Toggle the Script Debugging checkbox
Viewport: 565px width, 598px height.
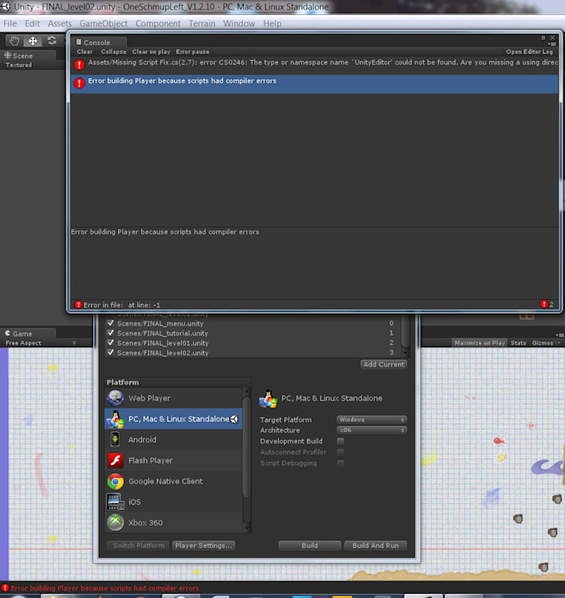(x=341, y=463)
